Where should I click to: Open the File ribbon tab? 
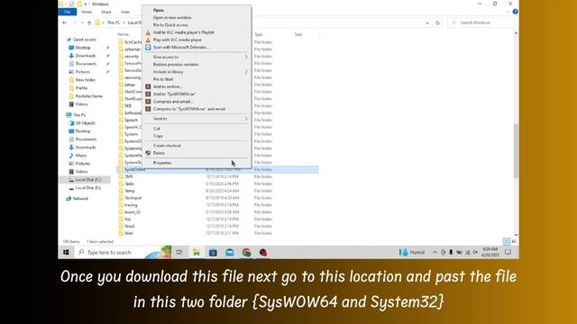pyautogui.click(x=68, y=12)
